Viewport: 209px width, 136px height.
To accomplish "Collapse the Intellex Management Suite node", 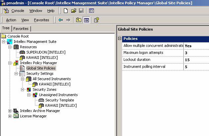I will point(3,42).
